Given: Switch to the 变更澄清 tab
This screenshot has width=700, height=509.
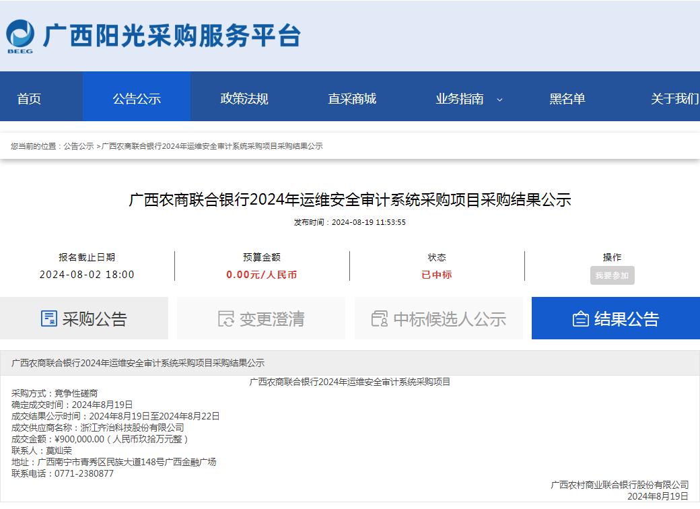Looking at the screenshot, I should (x=261, y=318).
